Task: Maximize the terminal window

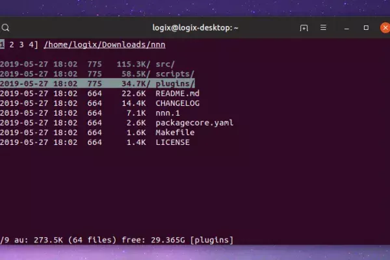Action: pyautogui.click(x=366, y=27)
